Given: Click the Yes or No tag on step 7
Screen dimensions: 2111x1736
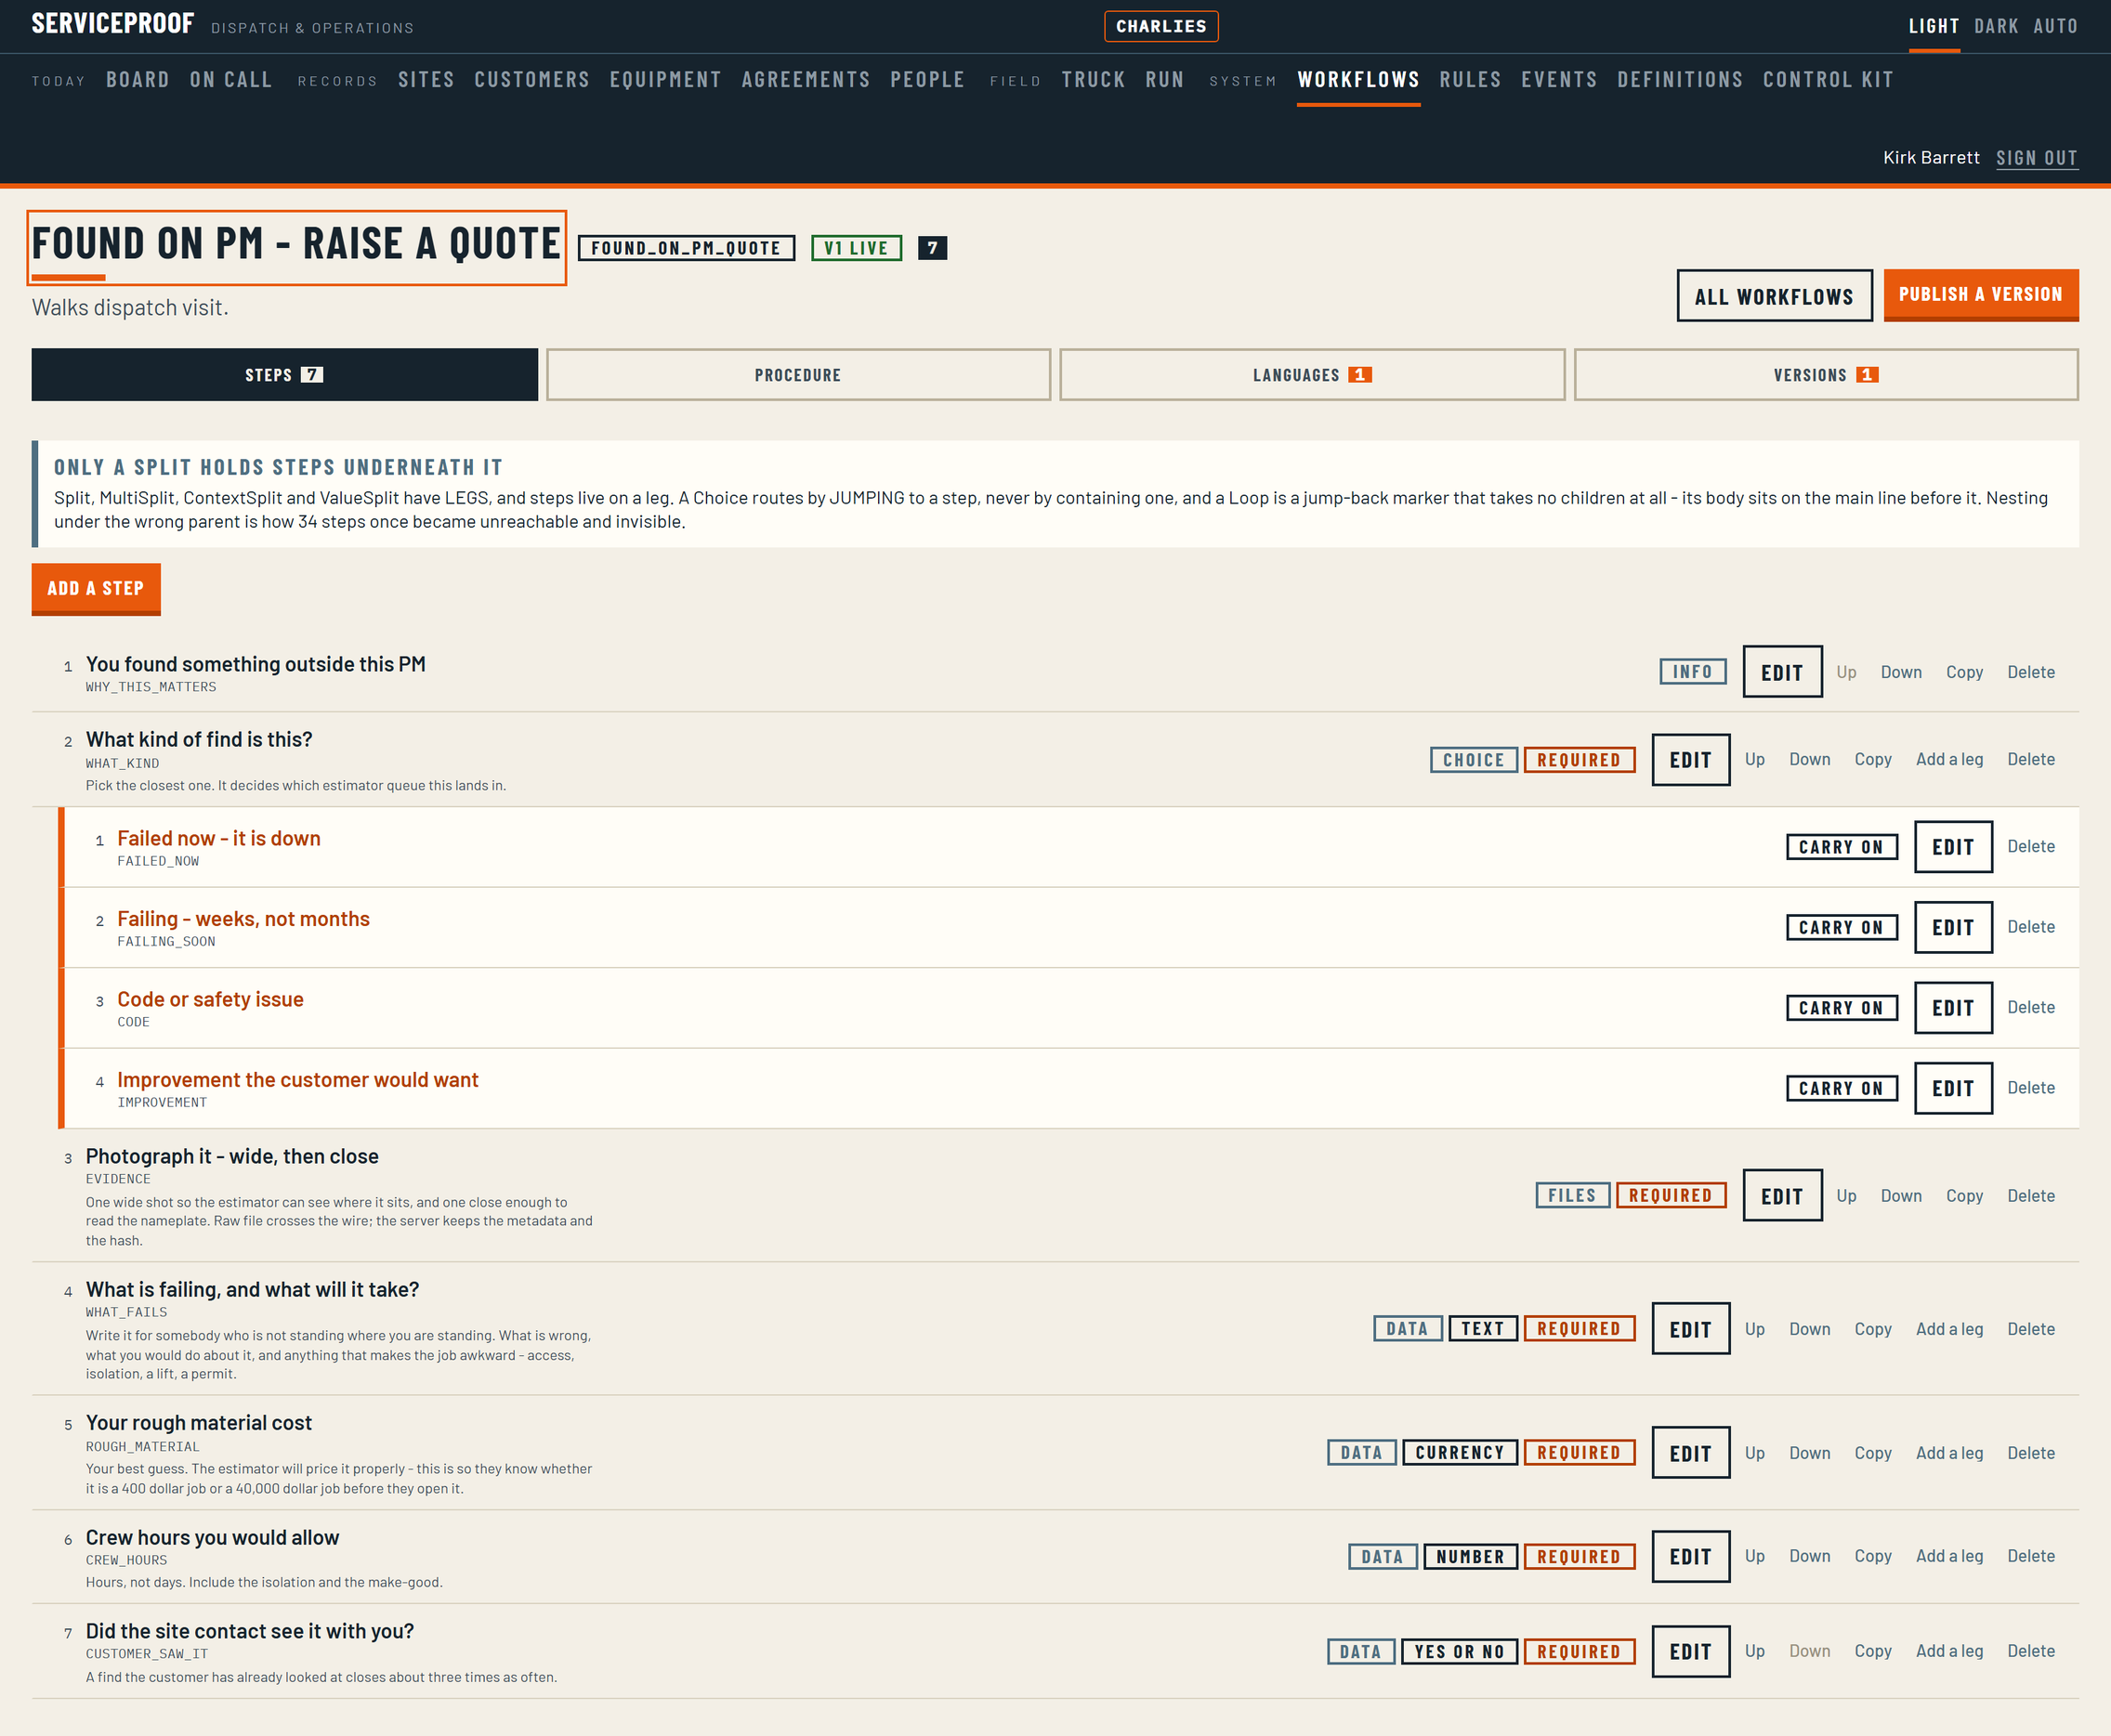Looking at the screenshot, I should pyautogui.click(x=1459, y=1652).
